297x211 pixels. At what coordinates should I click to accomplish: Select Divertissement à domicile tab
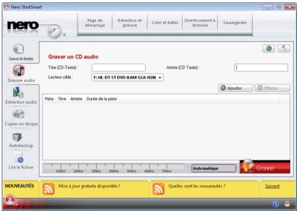pyautogui.click(x=200, y=23)
